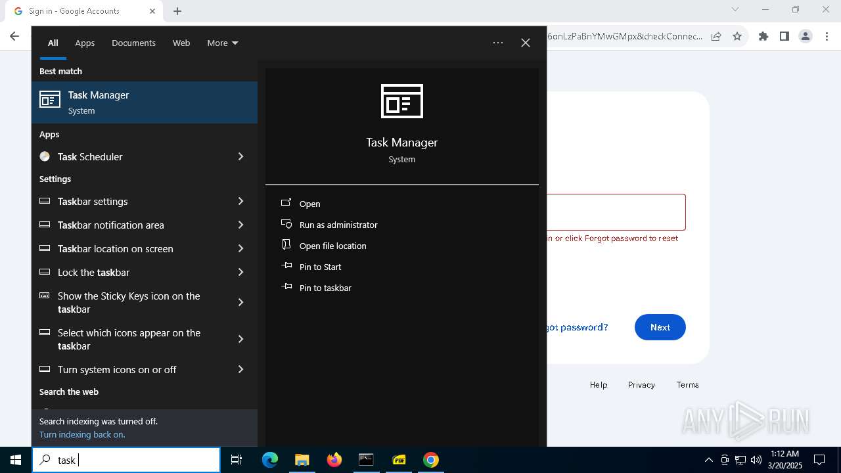Click the Lock the taskbar icon
Image resolution: width=841 pixels, height=473 pixels.
pyautogui.click(x=45, y=272)
